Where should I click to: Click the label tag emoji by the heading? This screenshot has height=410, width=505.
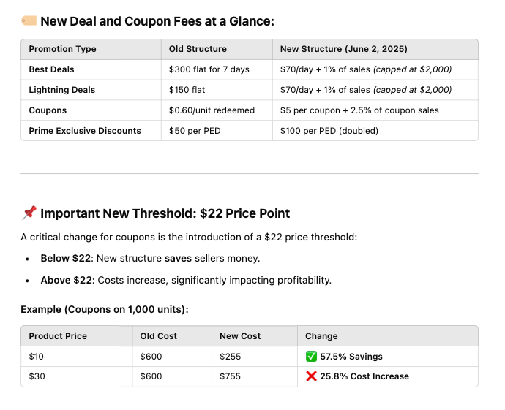coord(29,21)
